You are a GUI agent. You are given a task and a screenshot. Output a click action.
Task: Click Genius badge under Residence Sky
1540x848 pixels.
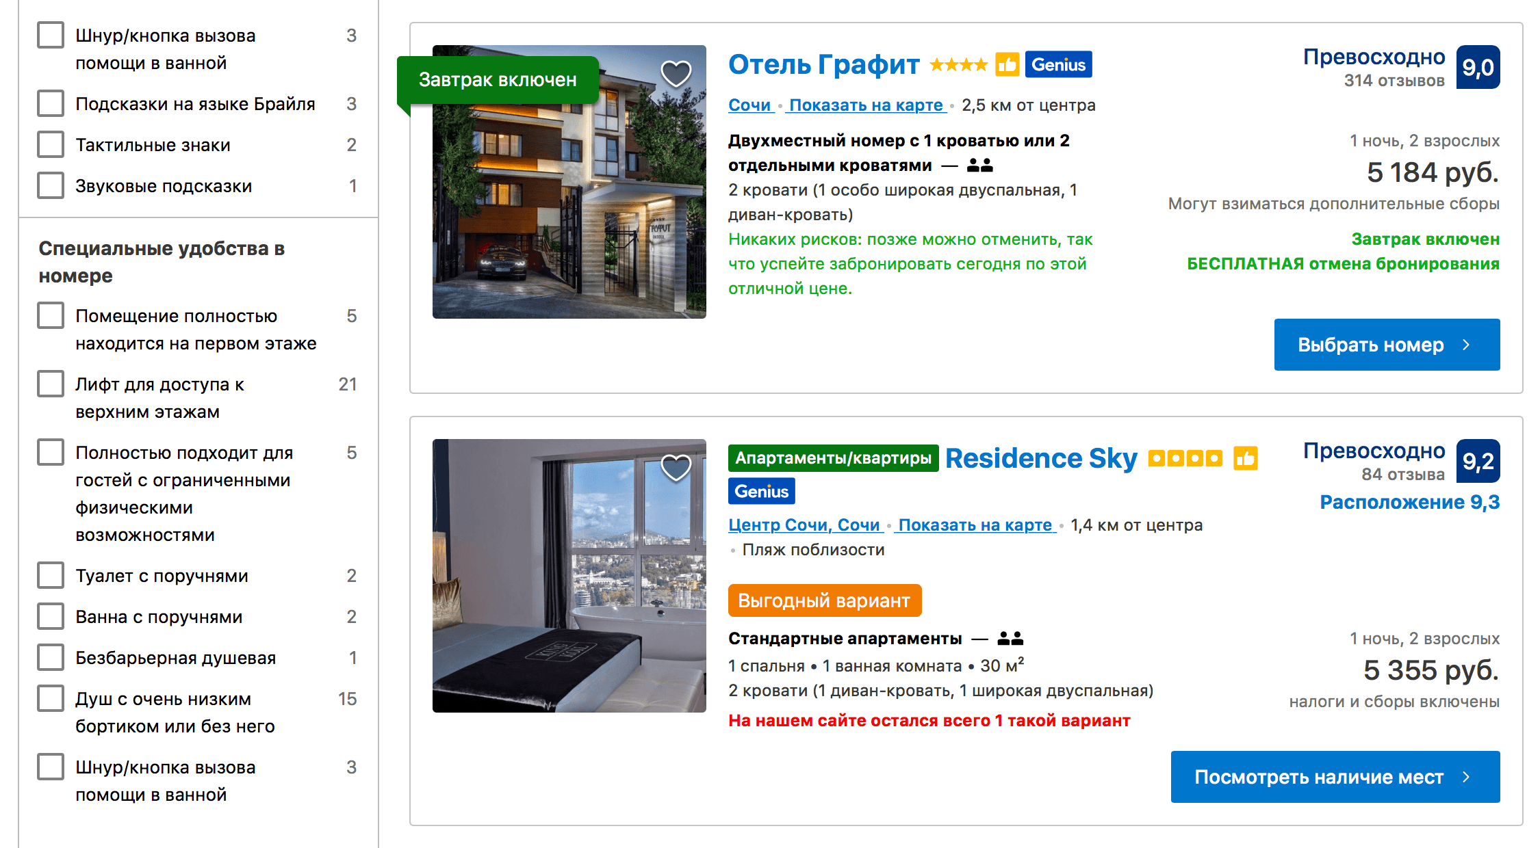pos(761,492)
